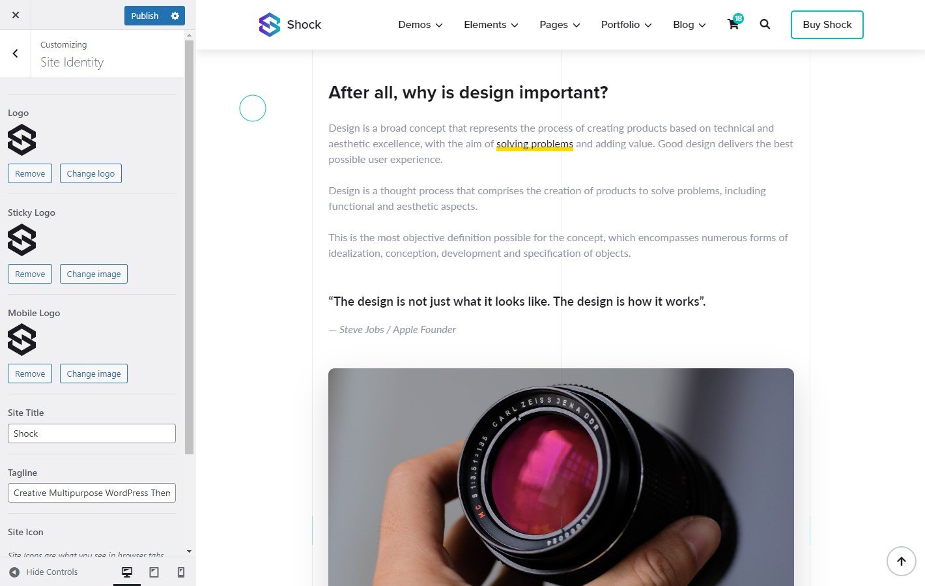Open the Pages dropdown menu
Image resolution: width=925 pixels, height=586 pixels.
point(560,25)
